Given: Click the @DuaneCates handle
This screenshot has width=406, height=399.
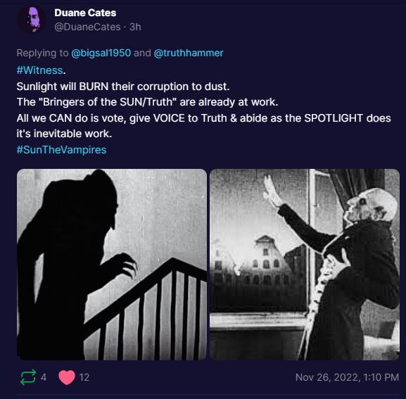Looking at the screenshot, I should [x=87, y=27].
